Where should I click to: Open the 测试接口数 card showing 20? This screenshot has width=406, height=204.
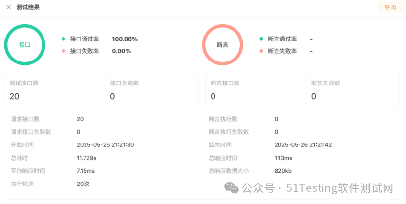[51, 90]
